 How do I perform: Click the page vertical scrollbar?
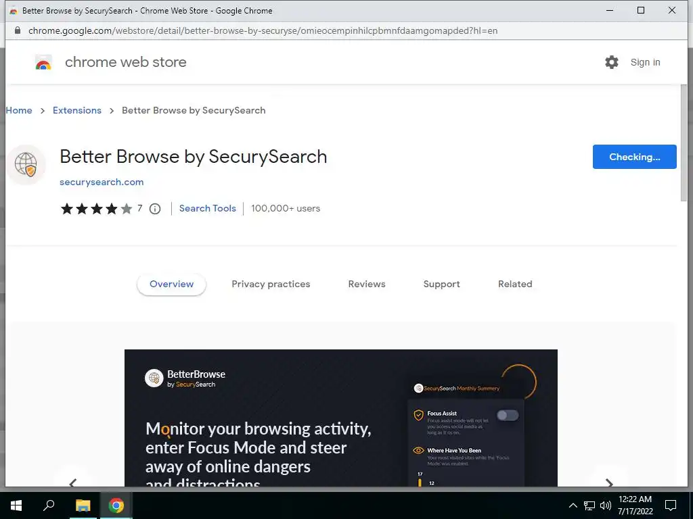click(684, 143)
